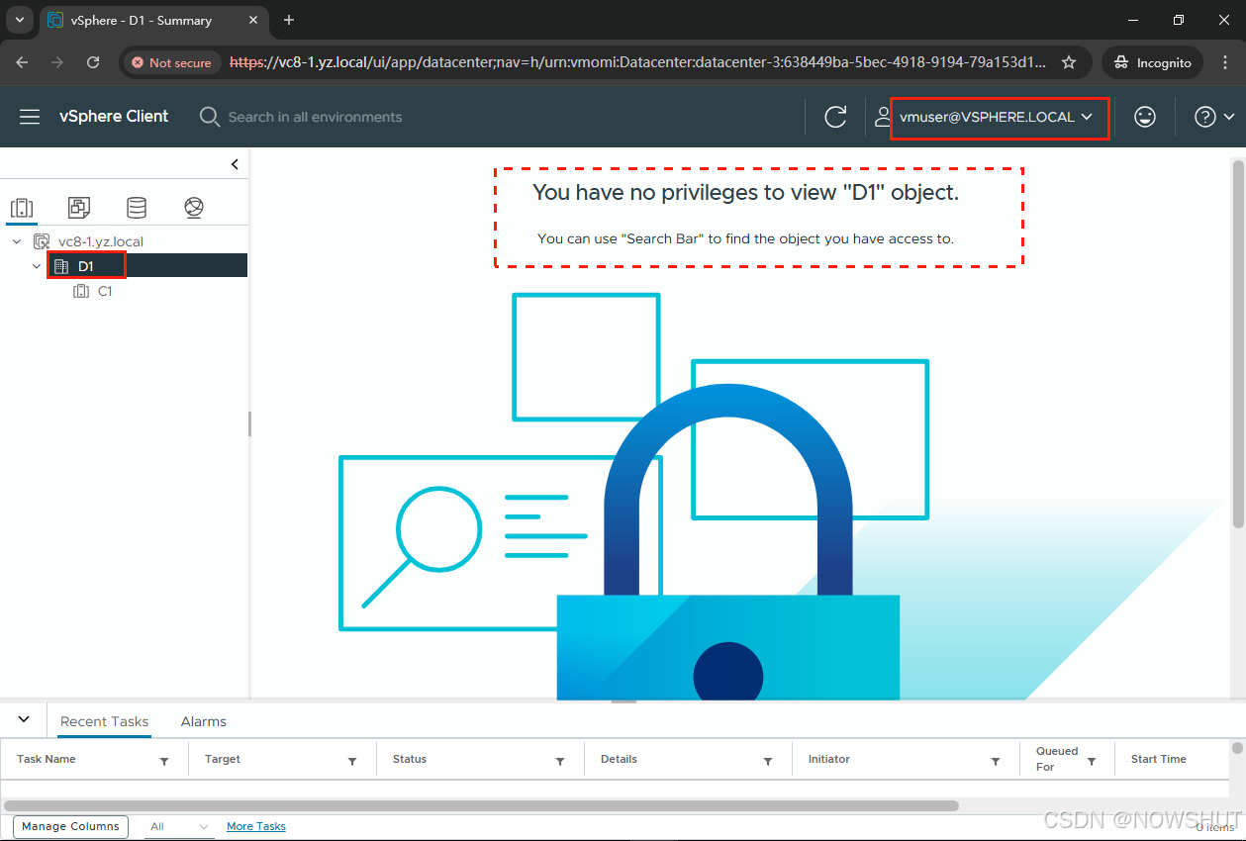Select the vc8-1.yz.local vCenter node
This screenshot has height=841, width=1246.
point(101,241)
